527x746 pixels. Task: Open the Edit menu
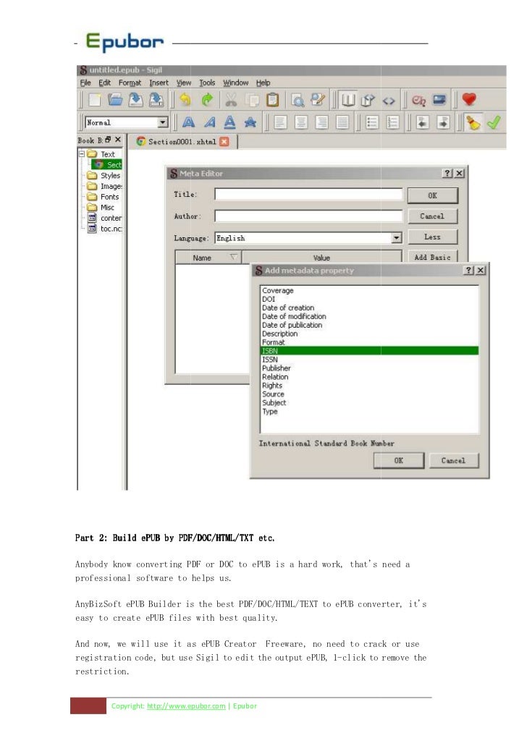104,82
